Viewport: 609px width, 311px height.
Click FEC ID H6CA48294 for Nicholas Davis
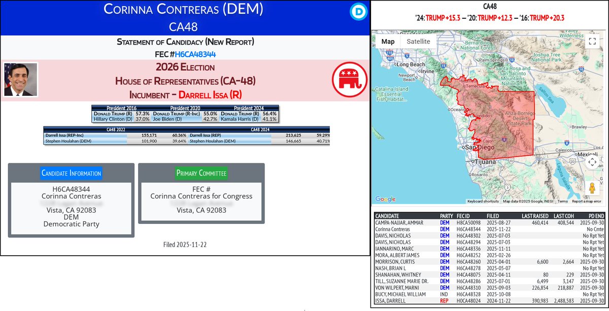point(469,242)
